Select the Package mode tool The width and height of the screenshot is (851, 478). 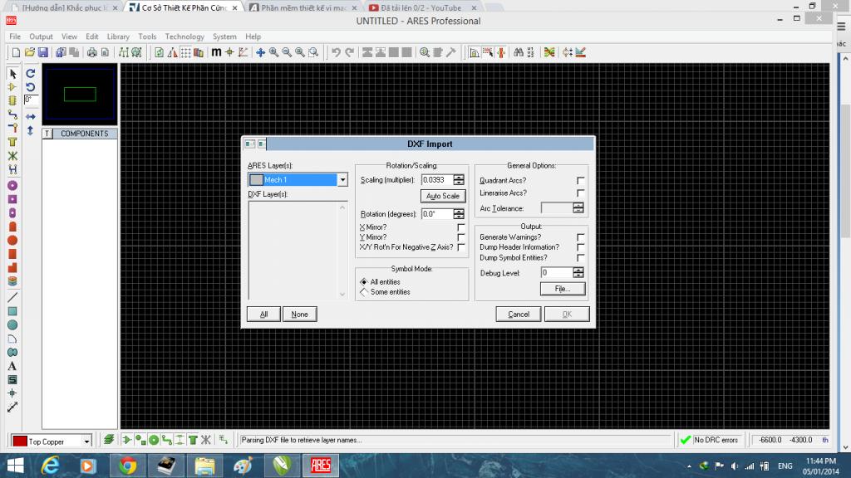[x=12, y=100]
